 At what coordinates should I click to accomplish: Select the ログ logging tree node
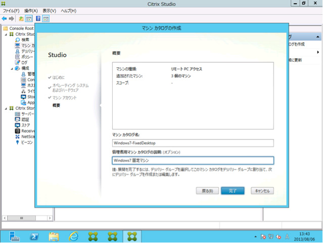click(x=21, y=62)
